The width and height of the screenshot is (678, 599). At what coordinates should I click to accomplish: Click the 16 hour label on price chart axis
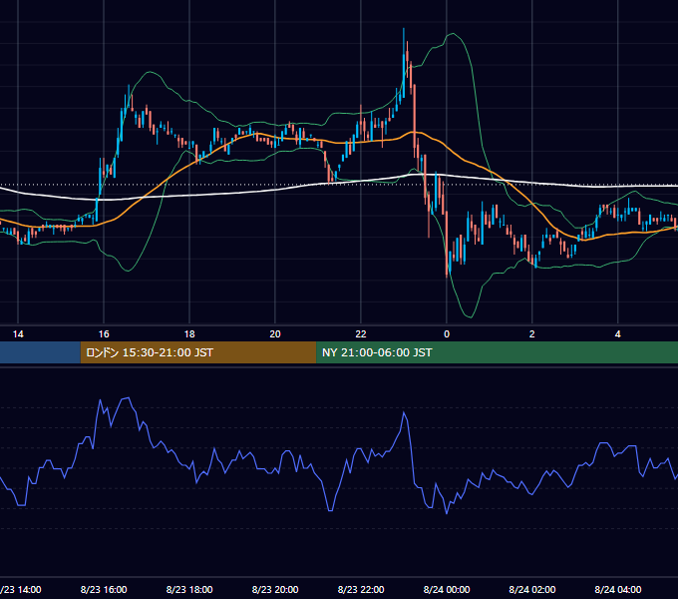pos(104,334)
